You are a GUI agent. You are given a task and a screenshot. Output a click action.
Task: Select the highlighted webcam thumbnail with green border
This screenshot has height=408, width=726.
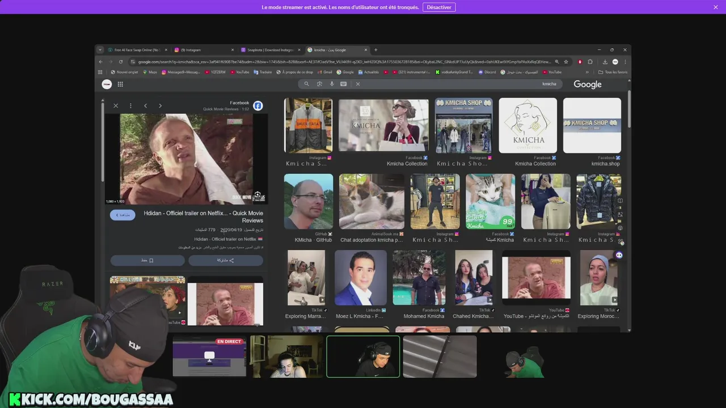363,356
